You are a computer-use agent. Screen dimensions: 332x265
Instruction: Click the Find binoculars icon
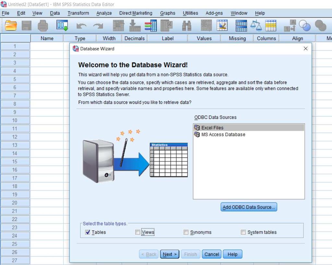tap(187, 26)
